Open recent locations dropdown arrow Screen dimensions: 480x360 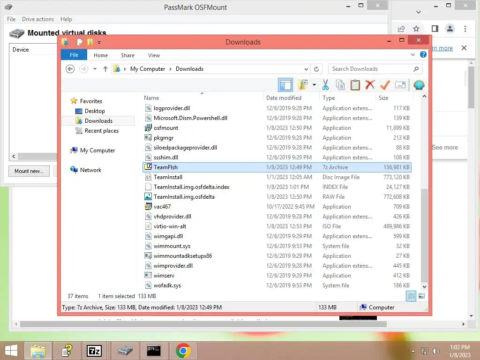95,69
